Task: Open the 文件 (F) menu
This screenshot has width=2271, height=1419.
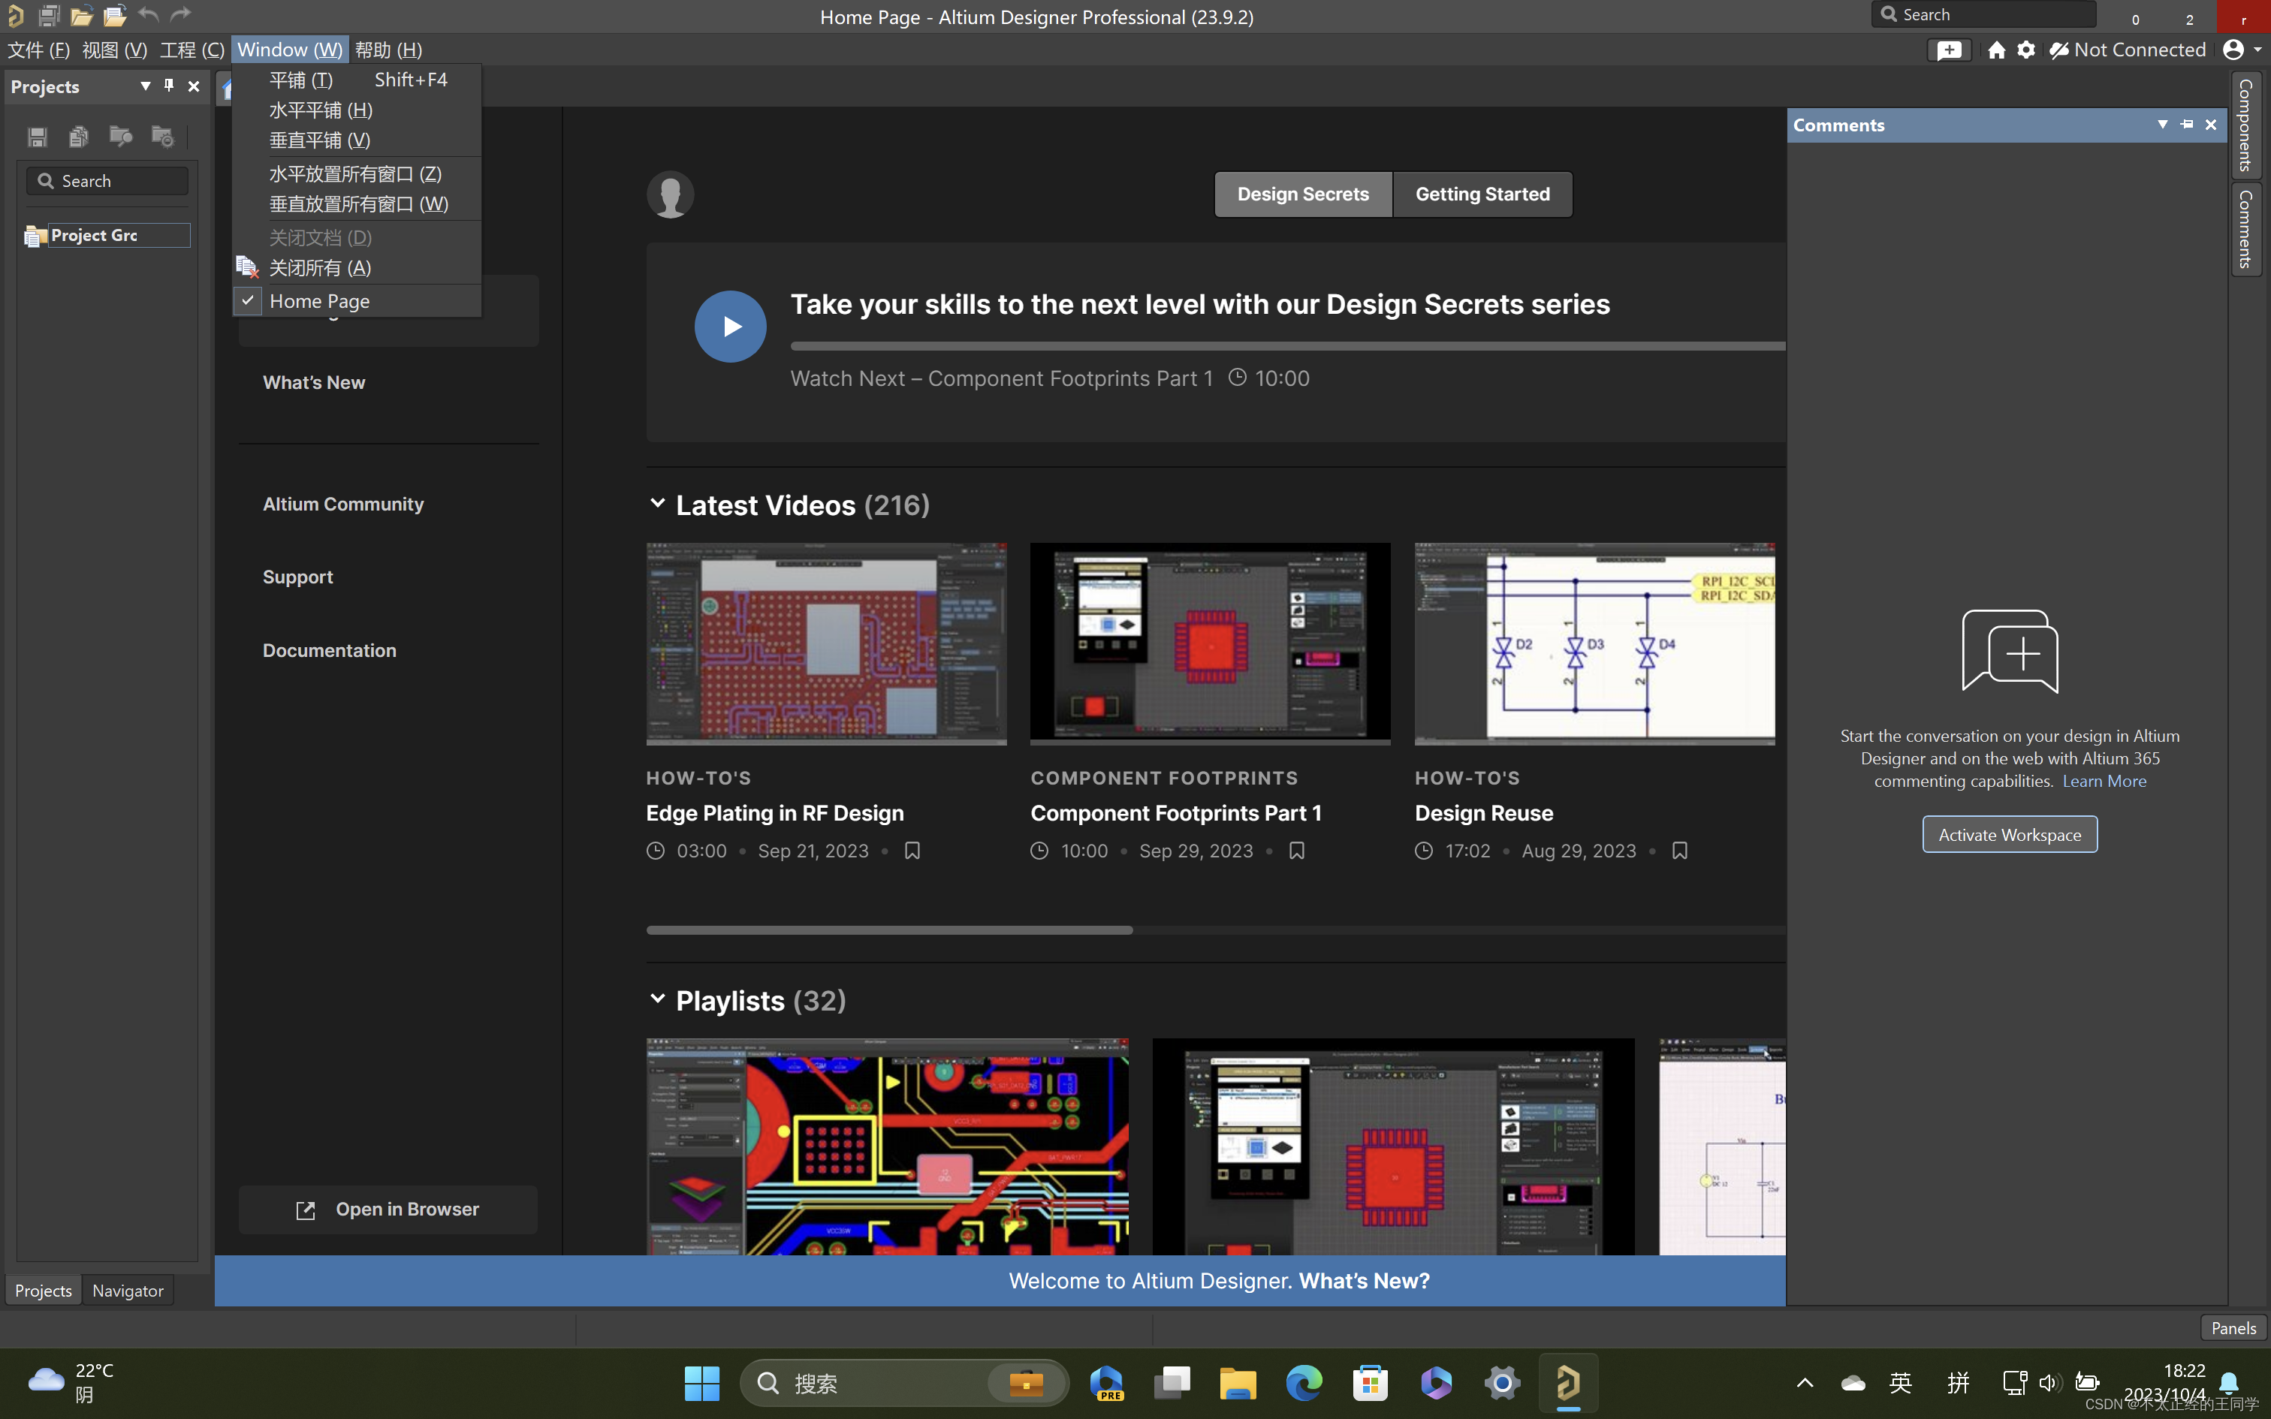Action: [38, 50]
